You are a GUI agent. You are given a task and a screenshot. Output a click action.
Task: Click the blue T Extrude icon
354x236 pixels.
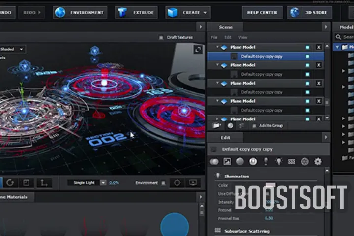122,12
